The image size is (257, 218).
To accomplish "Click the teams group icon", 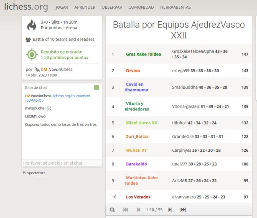I will pyautogui.click(x=28, y=40).
